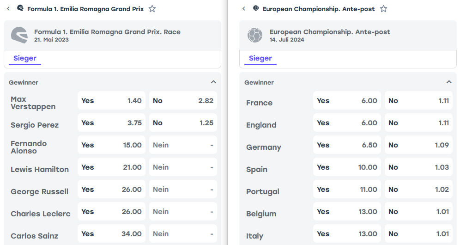Viewport: 460px width, 245px height.
Task: Click the Charles Leclerc driver name
Action: (41, 214)
